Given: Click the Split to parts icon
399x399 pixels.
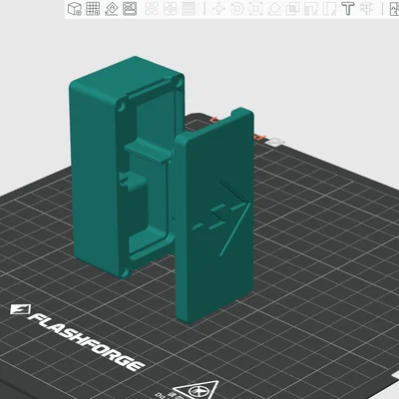Looking at the screenshot, I should point(171,9).
